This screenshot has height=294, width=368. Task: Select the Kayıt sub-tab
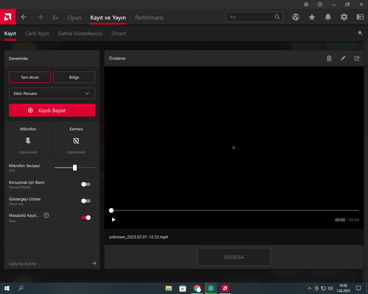tap(10, 33)
